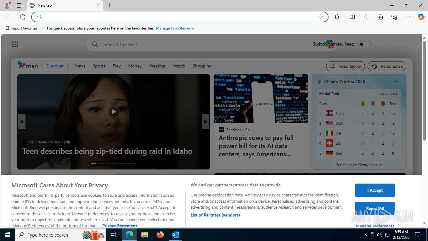Launch Copilot from the toolbar
The width and height of the screenshot is (428, 241).
[421, 17]
